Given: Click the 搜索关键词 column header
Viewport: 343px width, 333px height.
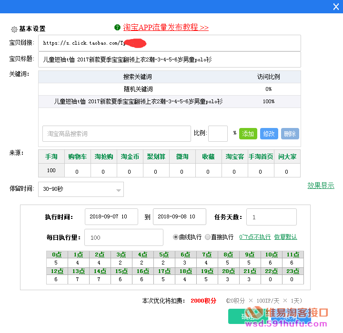Looking at the screenshot, I should pos(138,77).
